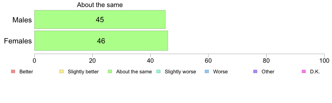Click the green About the same swatch
Screen dimensions: 332x103
[x=110, y=72]
